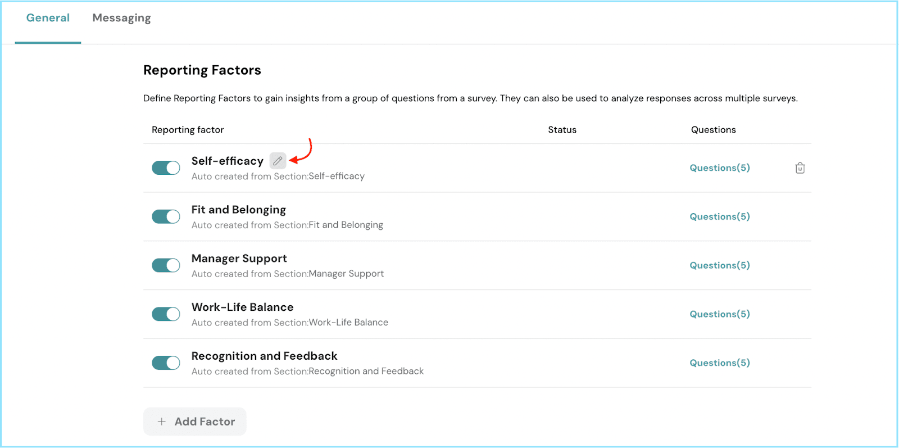Click the plus icon in Add Factor

(x=162, y=422)
